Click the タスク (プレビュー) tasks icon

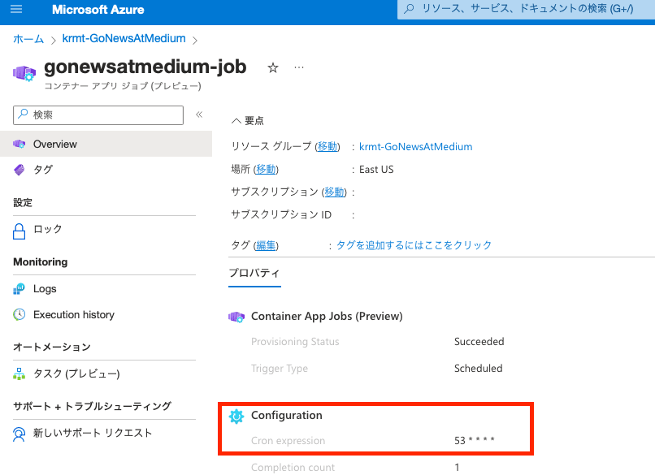(x=20, y=374)
